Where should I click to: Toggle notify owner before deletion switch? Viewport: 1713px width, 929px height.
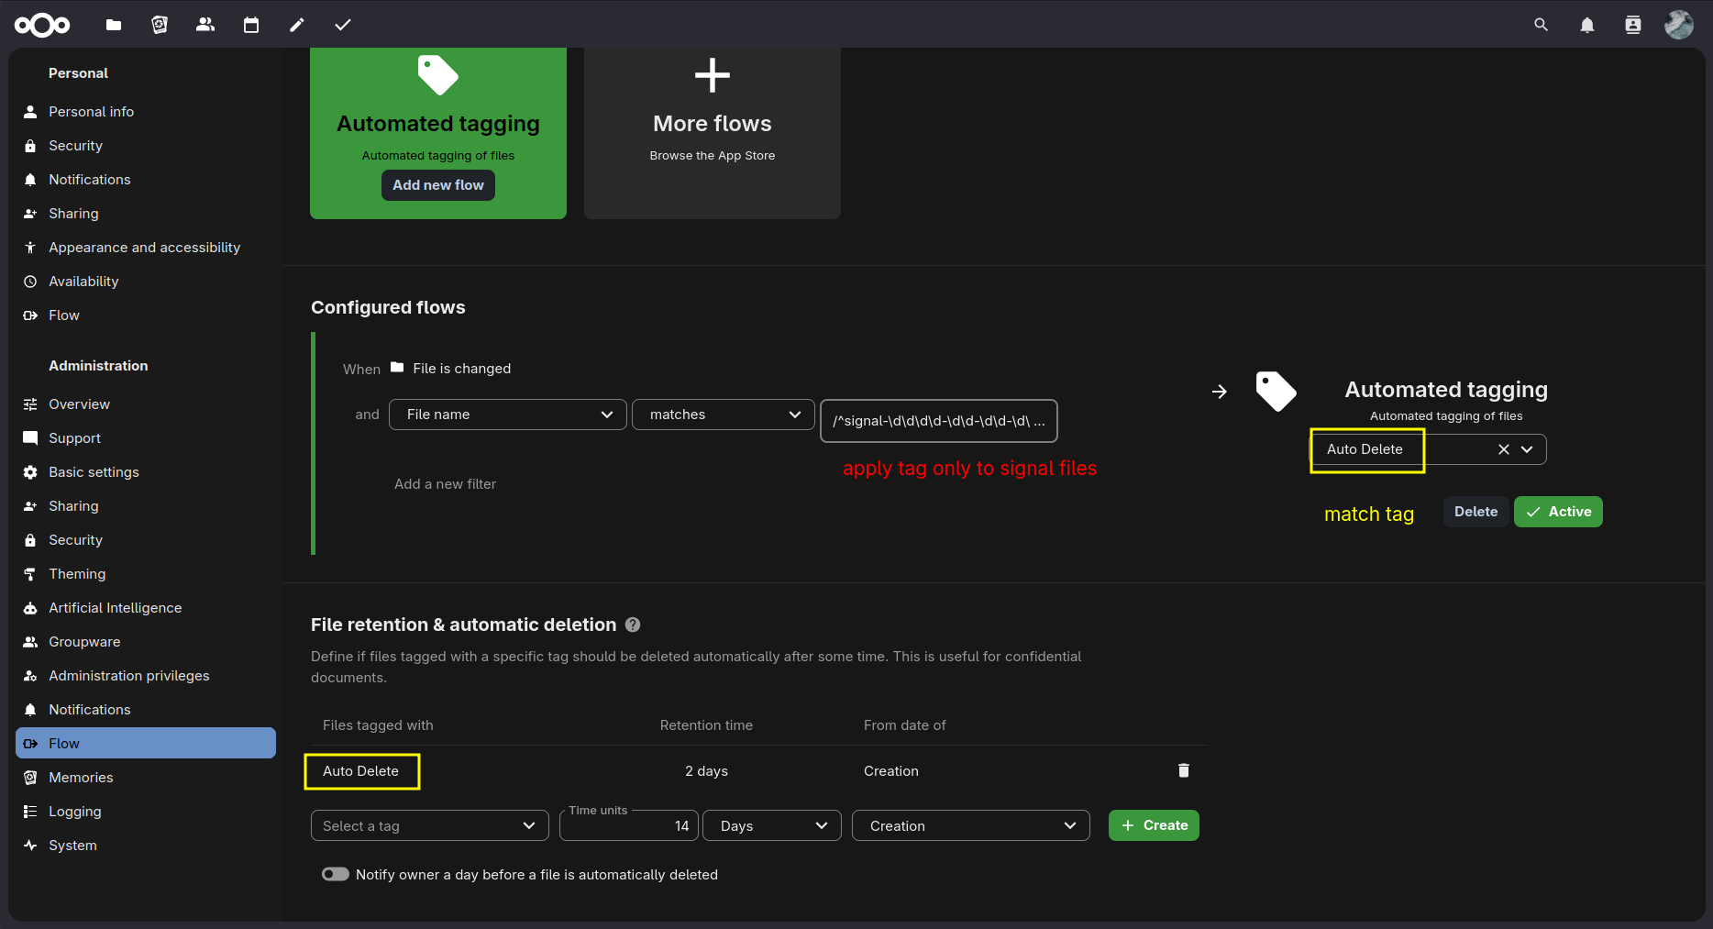click(336, 874)
